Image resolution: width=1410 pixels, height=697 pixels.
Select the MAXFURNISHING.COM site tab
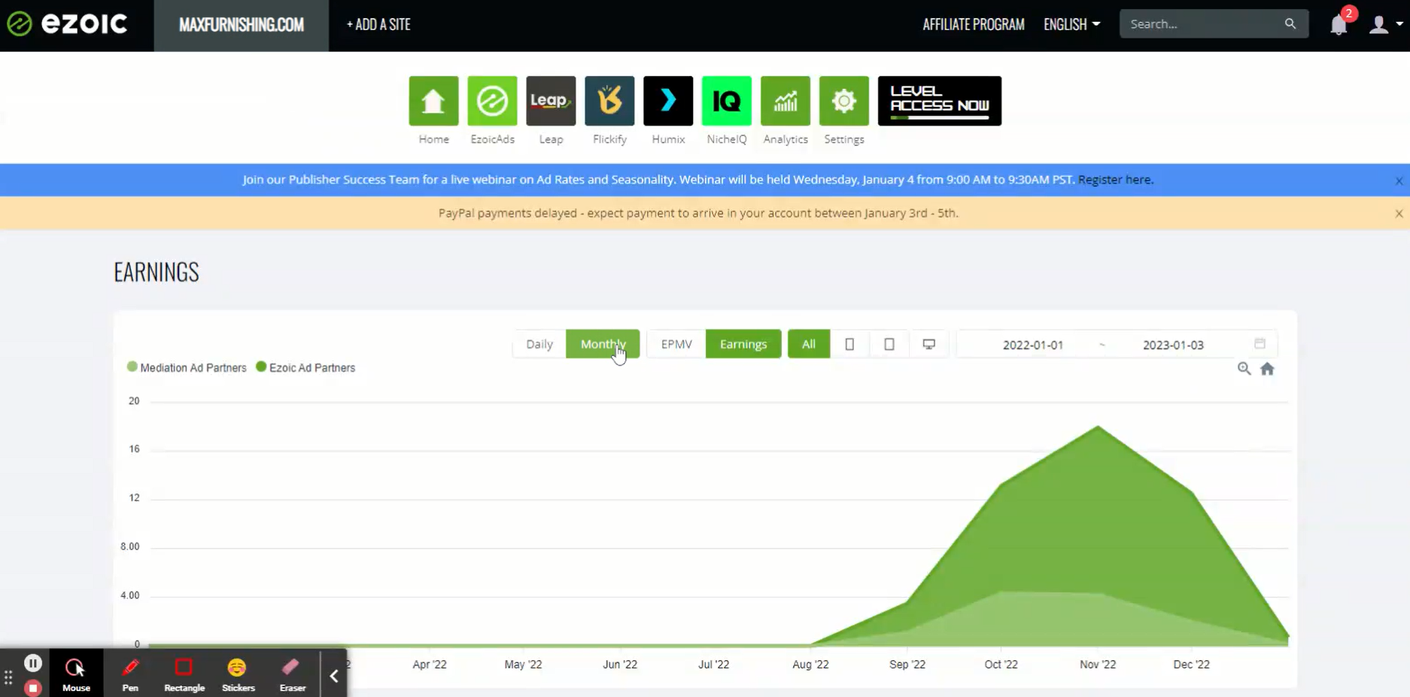pyautogui.click(x=242, y=25)
